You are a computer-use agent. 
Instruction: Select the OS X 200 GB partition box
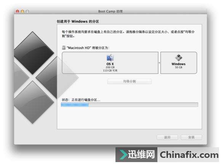click(x=110, y=63)
